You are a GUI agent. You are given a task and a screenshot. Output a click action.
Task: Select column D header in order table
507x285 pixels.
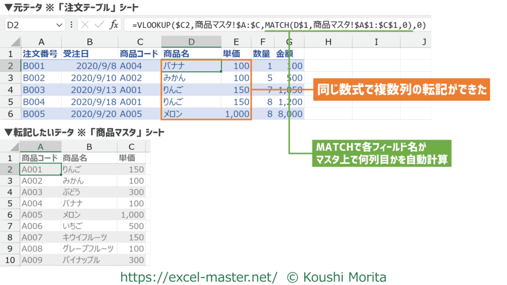[x=191, y=42]
